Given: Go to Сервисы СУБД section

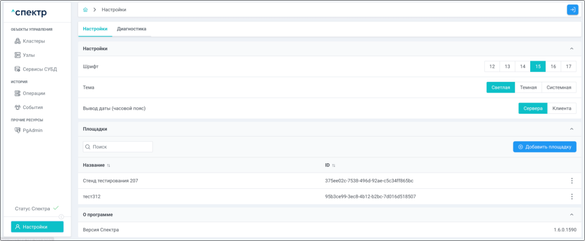Looking at the screenshot, I should 40,69.
